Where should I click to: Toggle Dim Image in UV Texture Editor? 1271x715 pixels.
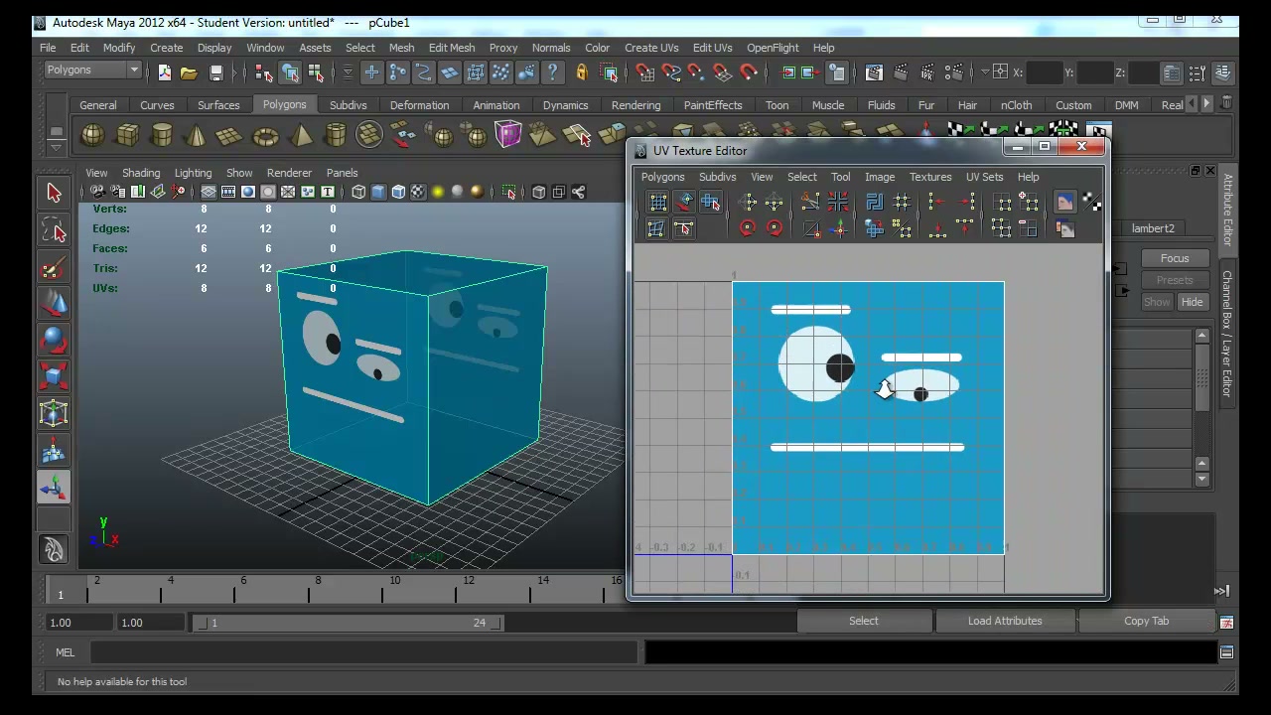(1064, 229)
